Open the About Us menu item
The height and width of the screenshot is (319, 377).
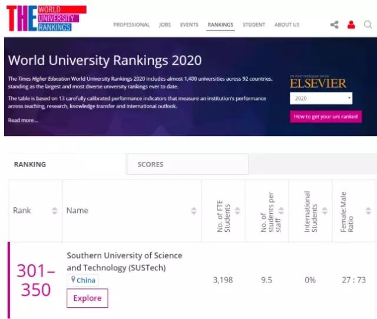click(x=287, y=25)
